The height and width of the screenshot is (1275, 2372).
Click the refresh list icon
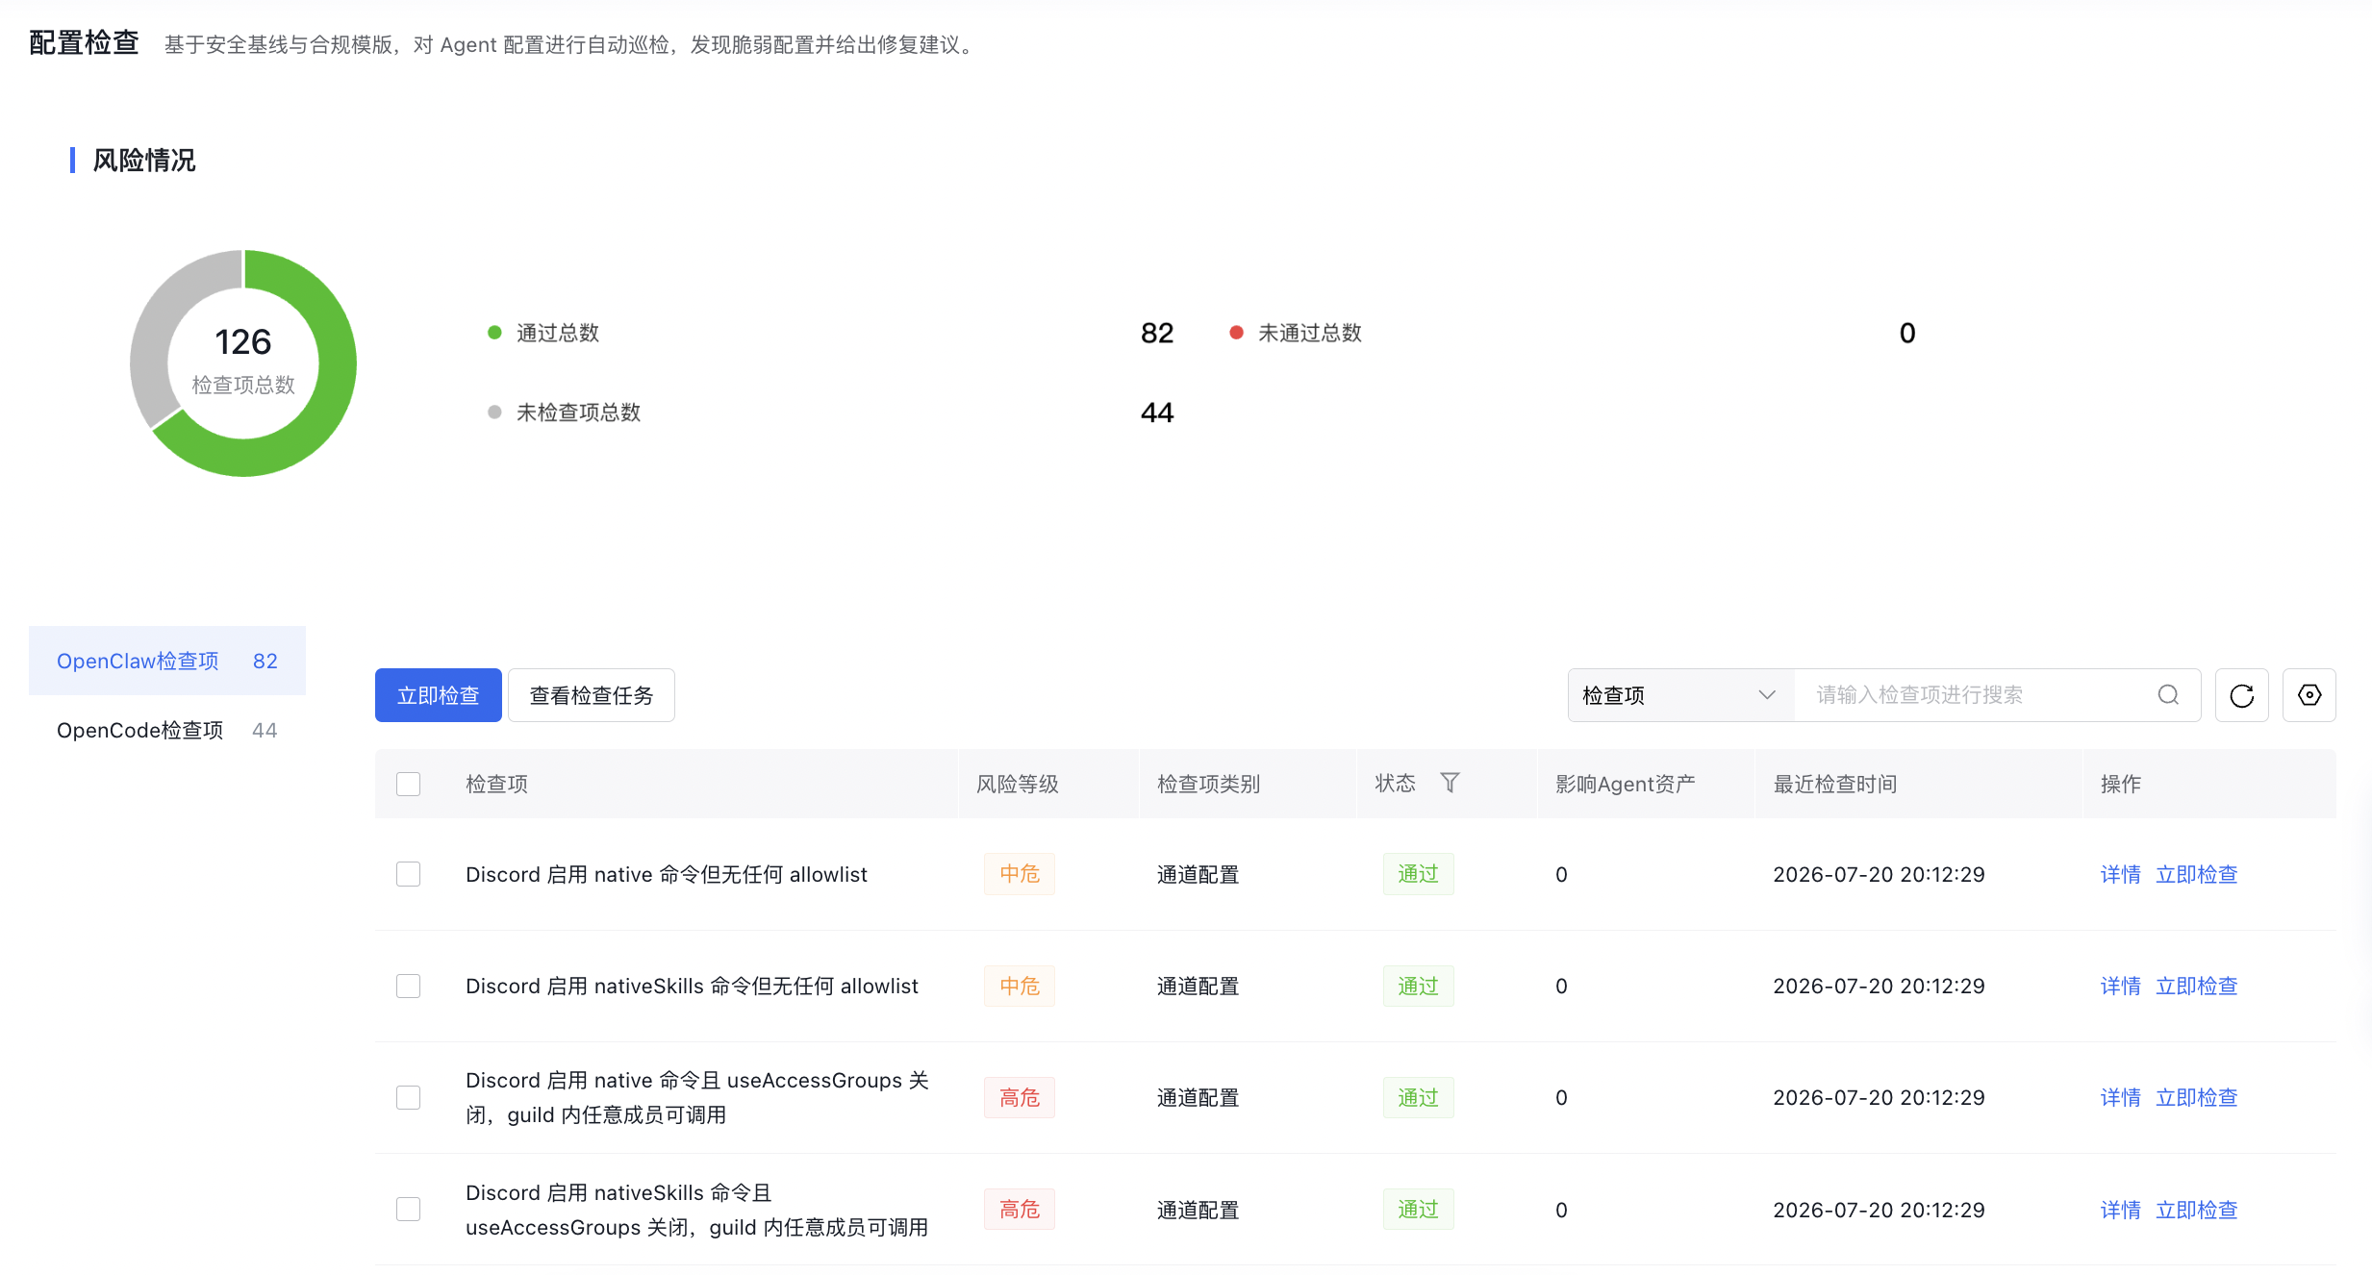coord(2242,695)
